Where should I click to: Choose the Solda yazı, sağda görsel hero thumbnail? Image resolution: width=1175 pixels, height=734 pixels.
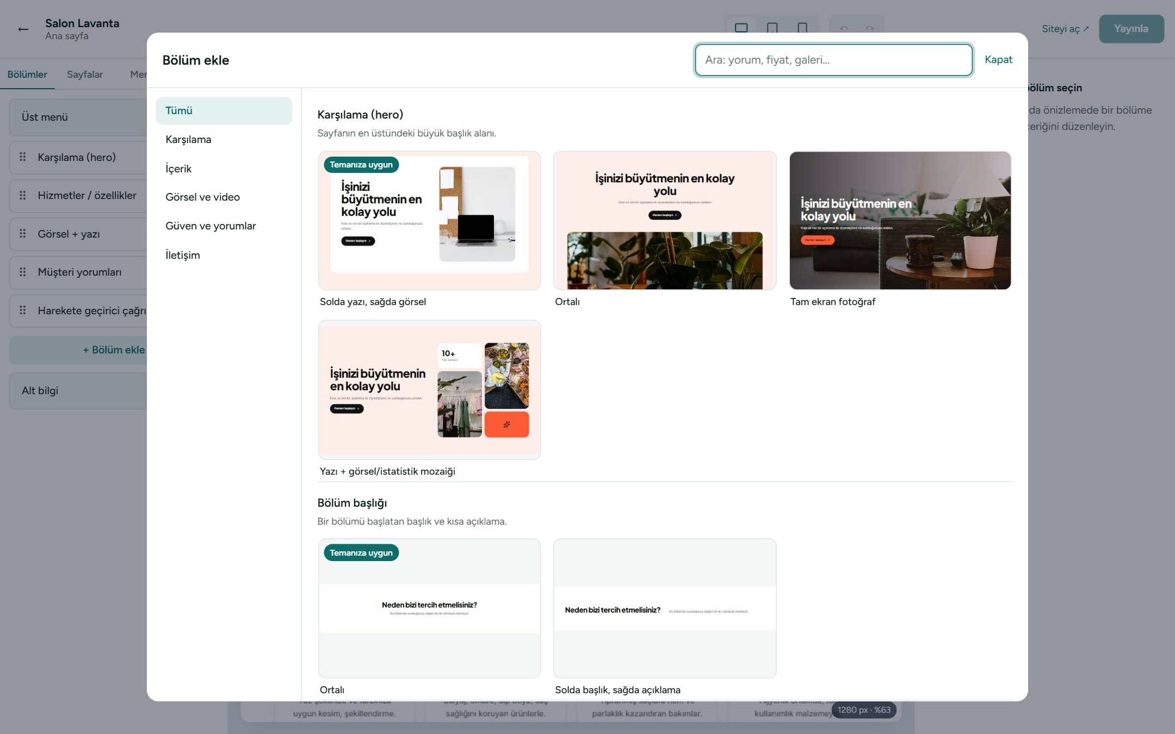pos(429,221)
